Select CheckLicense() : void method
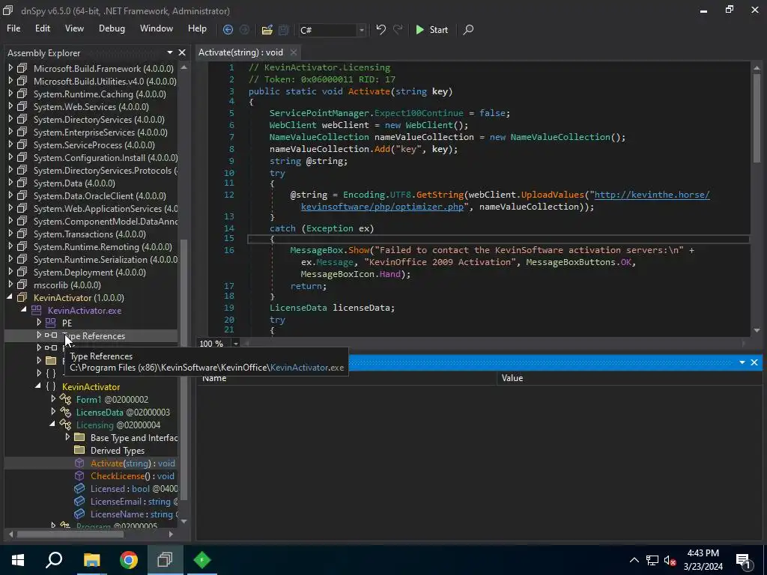This screenshot has height=575, width=767. tap(132, 475)
